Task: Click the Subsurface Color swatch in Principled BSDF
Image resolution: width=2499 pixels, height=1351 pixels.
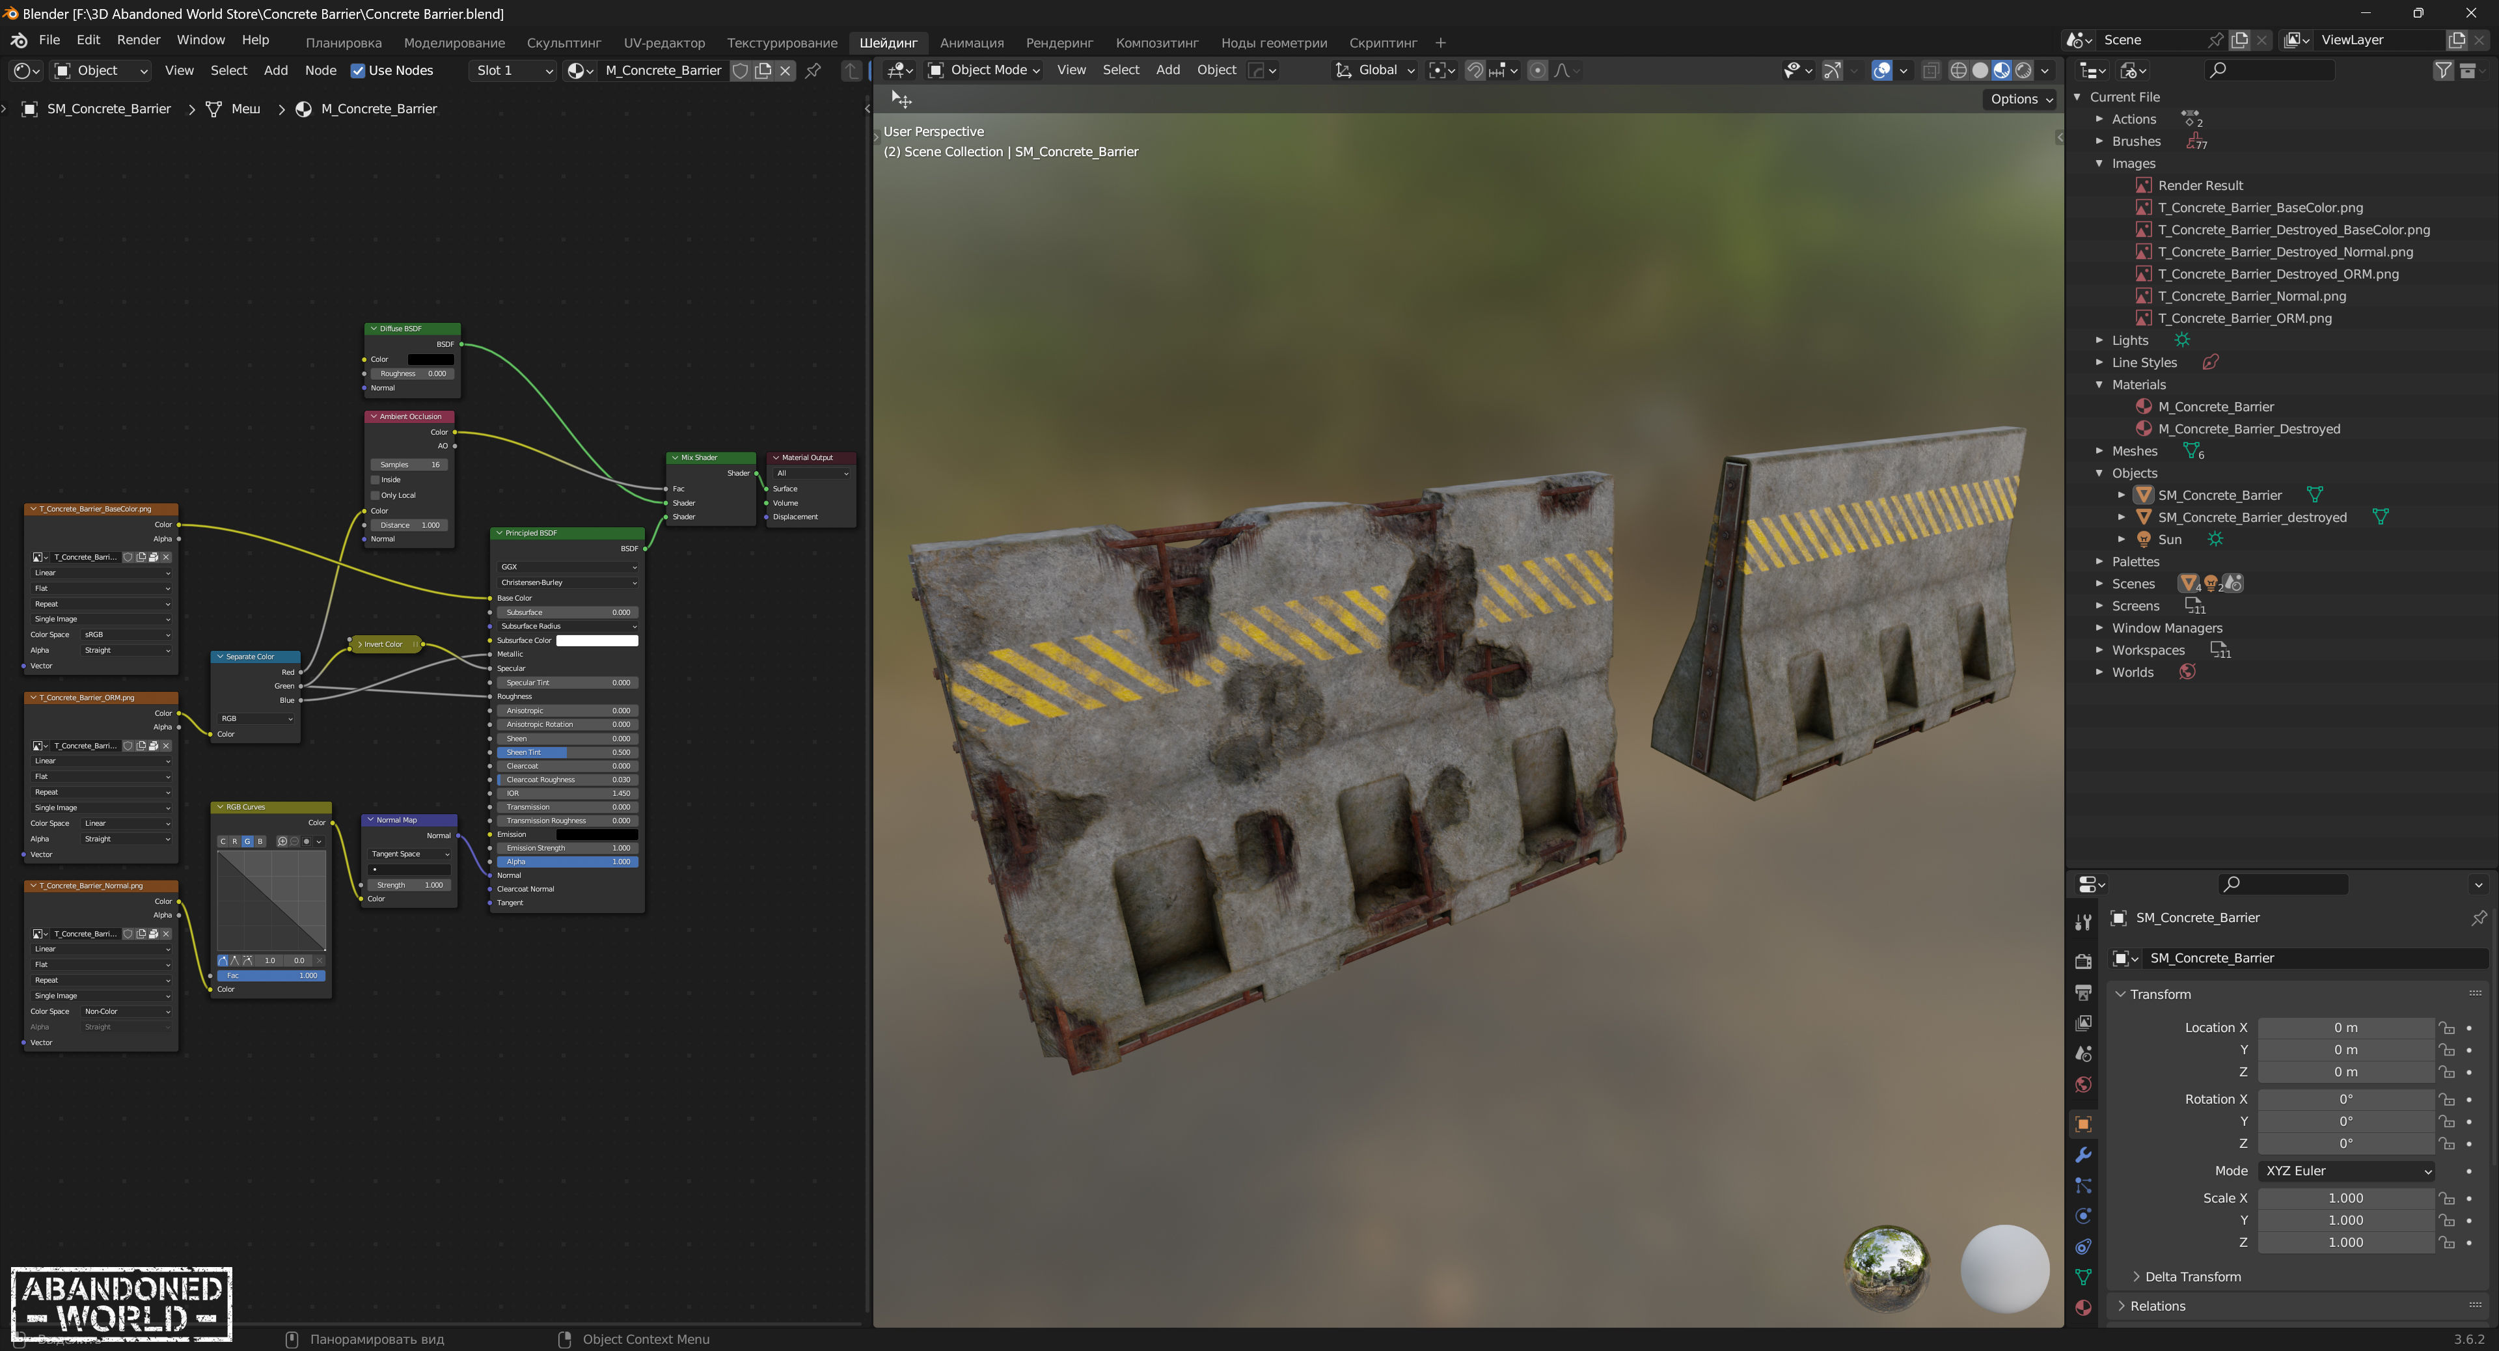Action: 597,641
